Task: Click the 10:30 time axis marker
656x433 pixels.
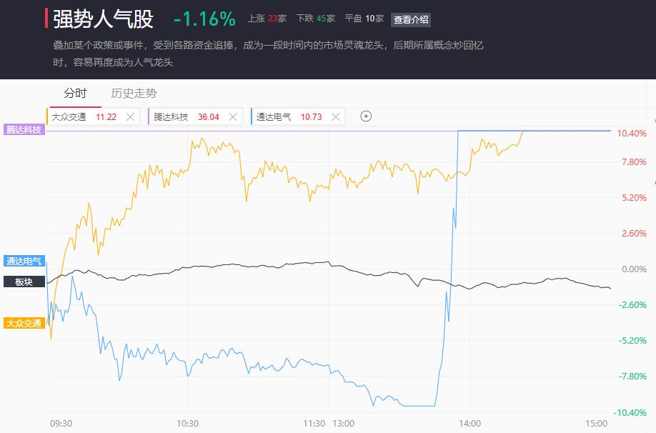Action: (187, 423)
